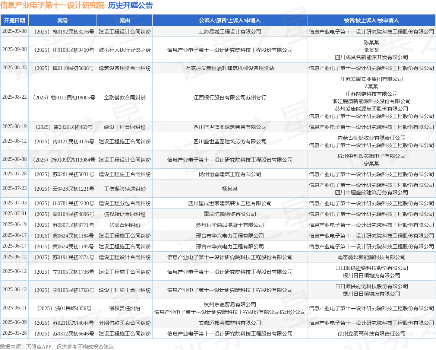Click defendant 四川成其名新能源开发有限公司
The width and height of the screenshot is (436, 350).
pyautogui.click(x=371, y=57)
